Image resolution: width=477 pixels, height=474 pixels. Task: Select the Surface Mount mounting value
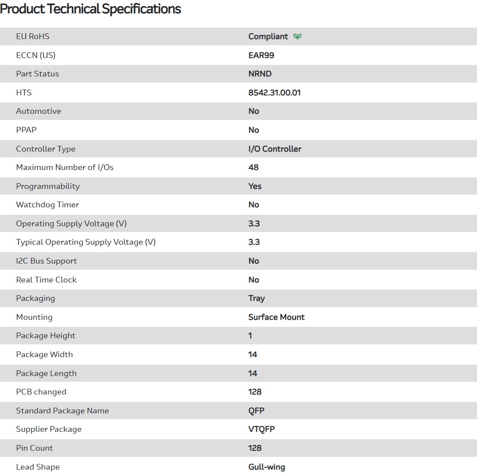[276, 317]
